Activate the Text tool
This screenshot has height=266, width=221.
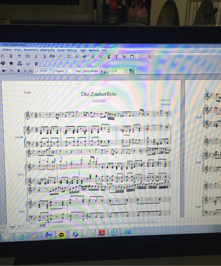116,57
